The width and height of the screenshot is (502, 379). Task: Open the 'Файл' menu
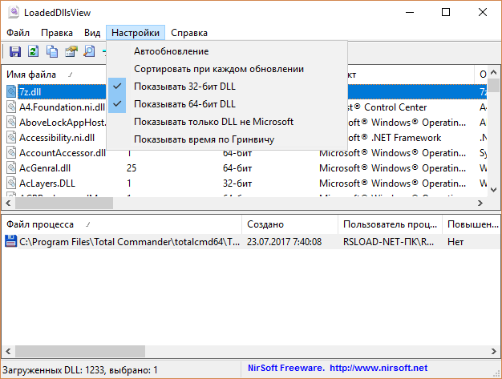point(18,33)
